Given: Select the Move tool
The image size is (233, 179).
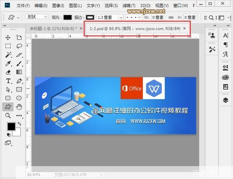Looking at the screenshot, I should (x=8, y=38).
